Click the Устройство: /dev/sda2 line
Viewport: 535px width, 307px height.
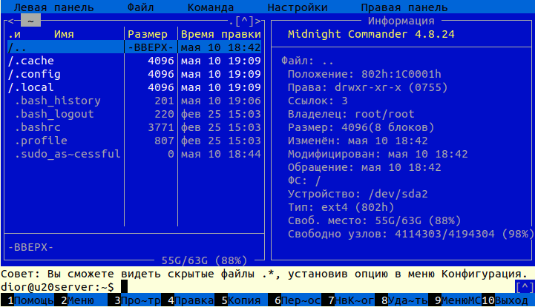[358, 194]
